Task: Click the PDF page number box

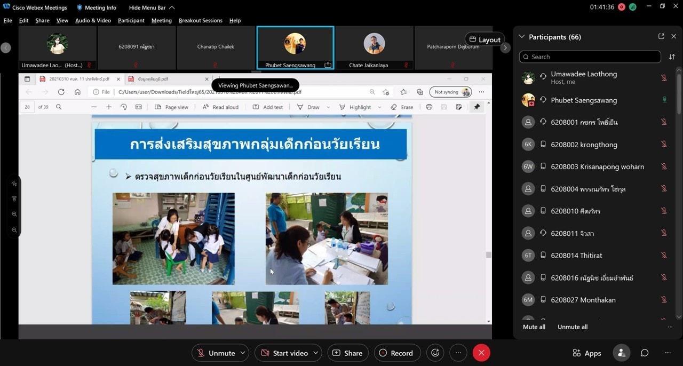Action: tap(27, 107)
